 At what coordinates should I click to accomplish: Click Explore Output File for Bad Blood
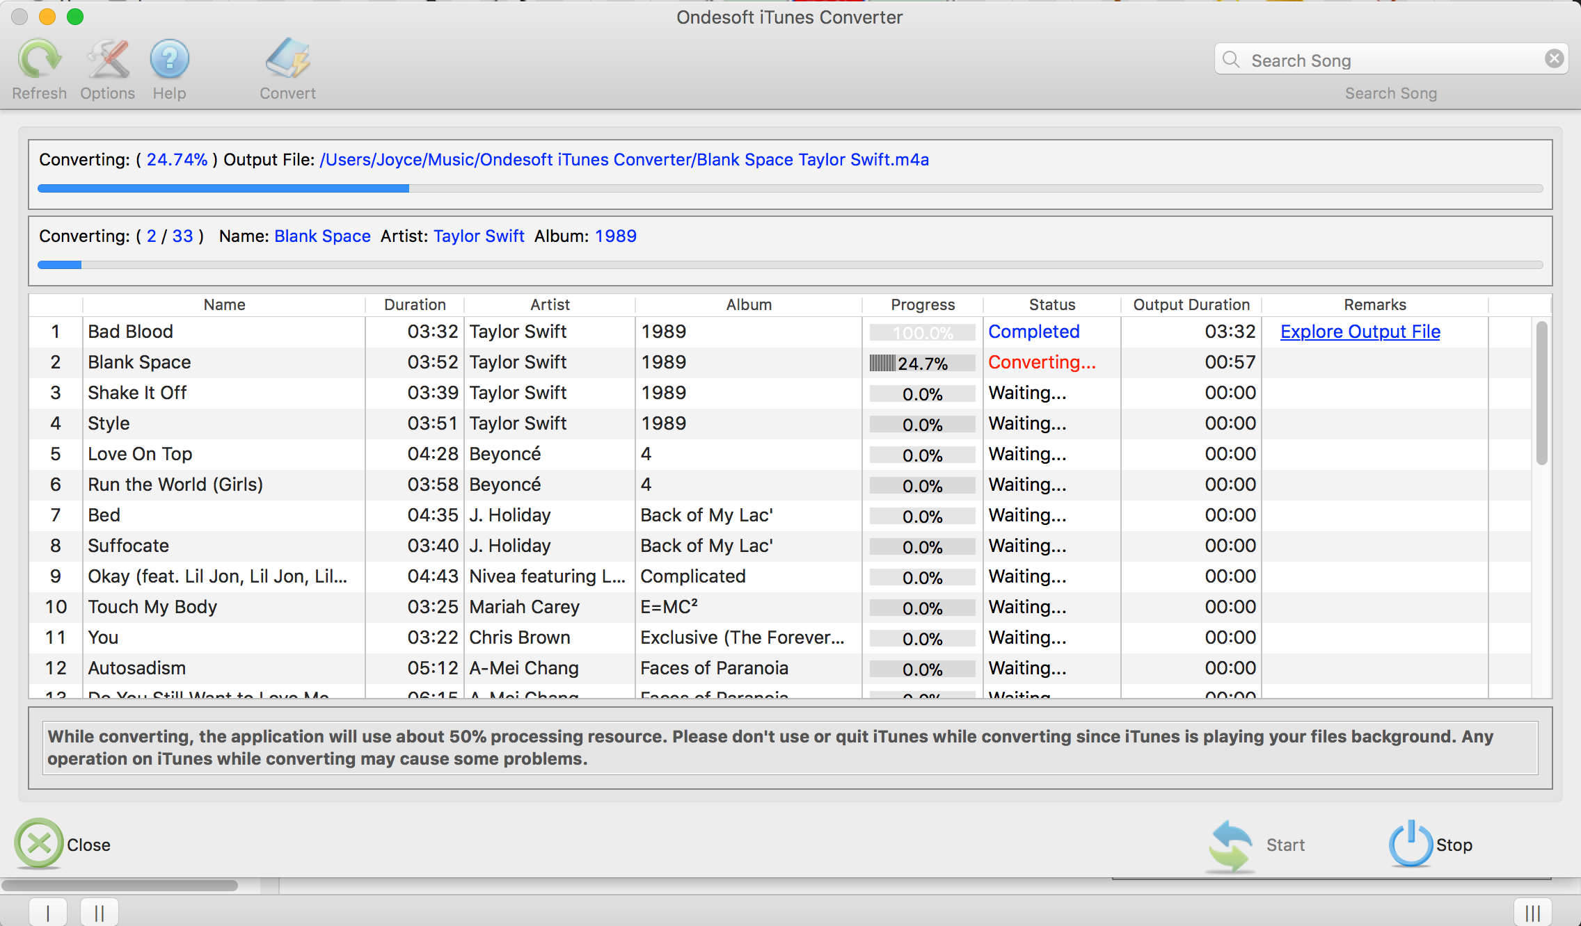tap(1358, 331)
